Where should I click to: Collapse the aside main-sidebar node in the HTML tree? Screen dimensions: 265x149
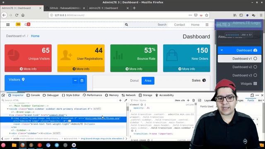click(7, 109)
